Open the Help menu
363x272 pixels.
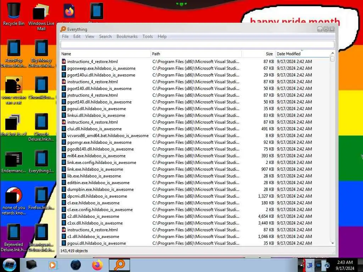162,36
